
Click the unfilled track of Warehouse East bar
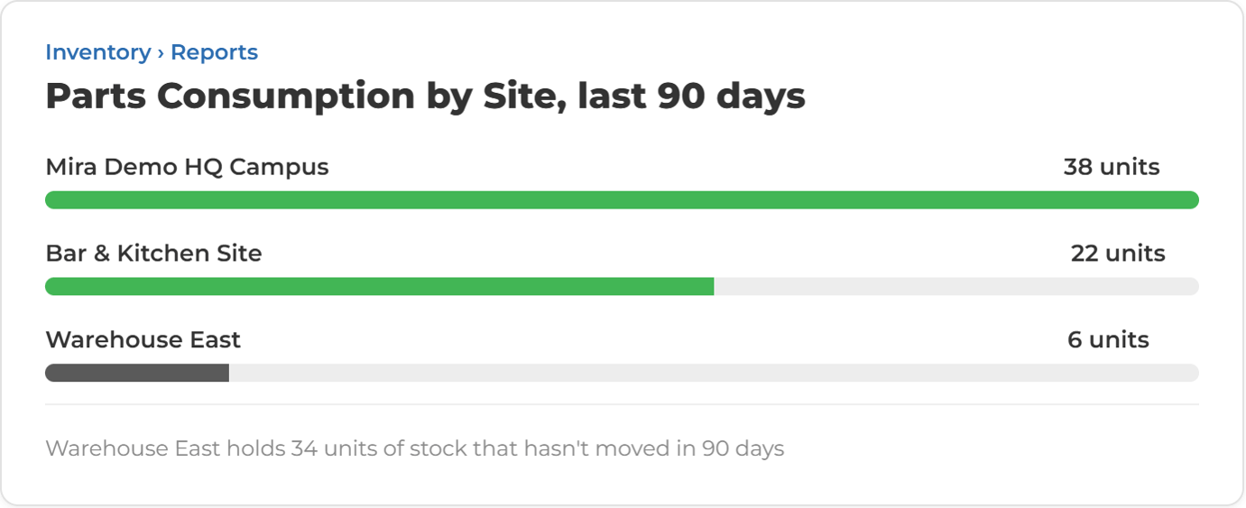tap(714, 374)
